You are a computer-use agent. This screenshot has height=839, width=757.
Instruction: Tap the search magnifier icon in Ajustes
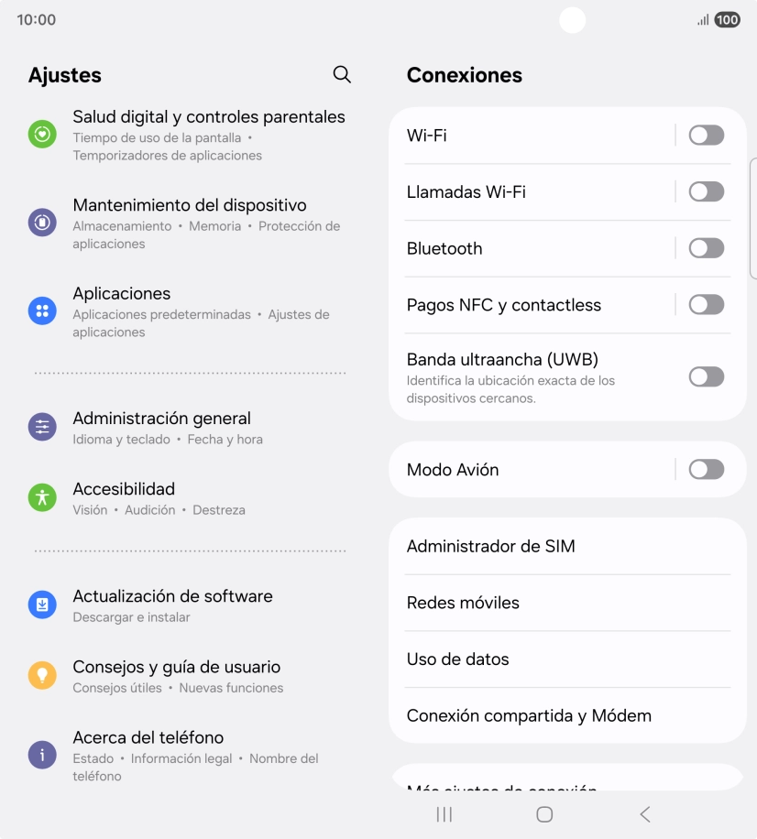point(342,75)
